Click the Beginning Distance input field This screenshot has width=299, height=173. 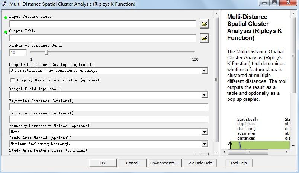tap(109, 107)
